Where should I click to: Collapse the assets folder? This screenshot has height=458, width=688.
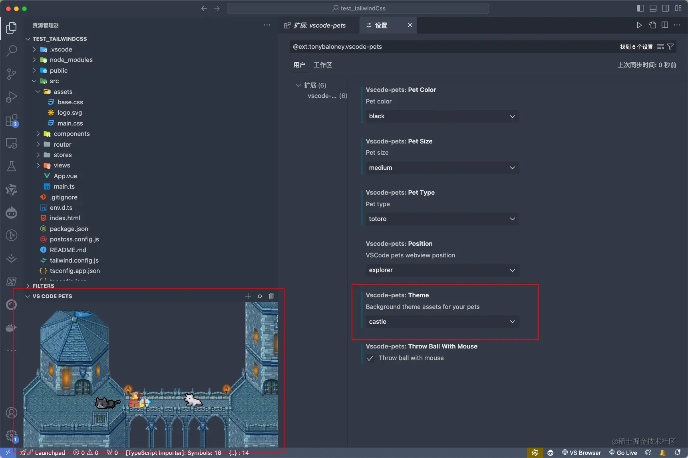(x=38, y=92)
